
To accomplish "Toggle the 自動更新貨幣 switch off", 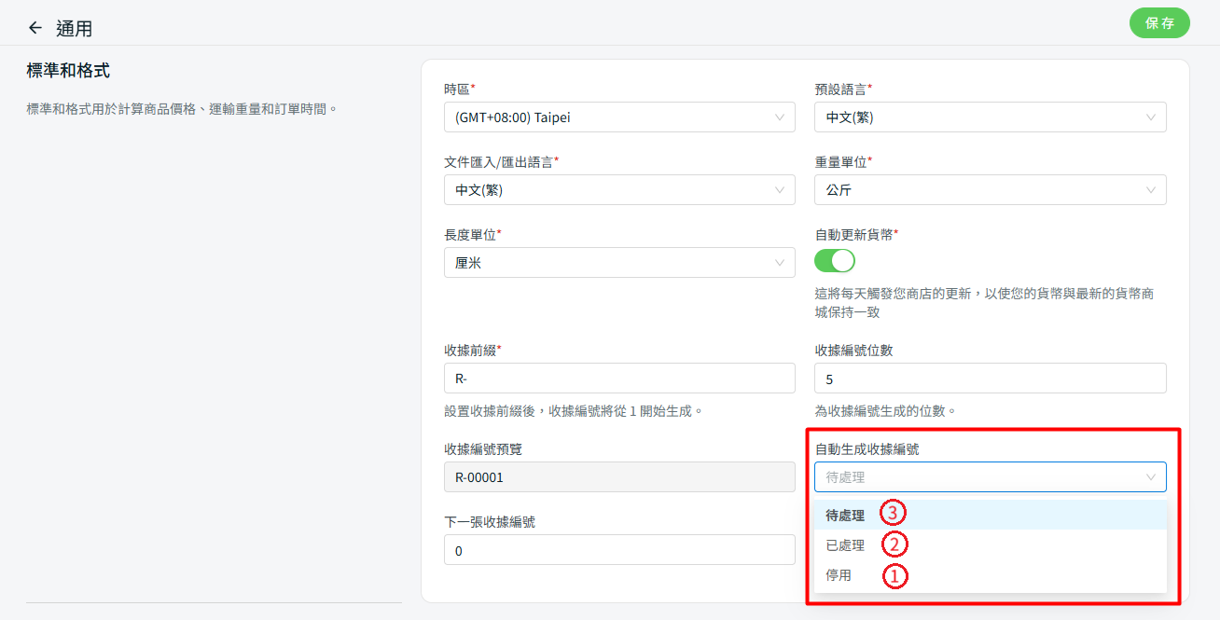I will pos(835,260).
